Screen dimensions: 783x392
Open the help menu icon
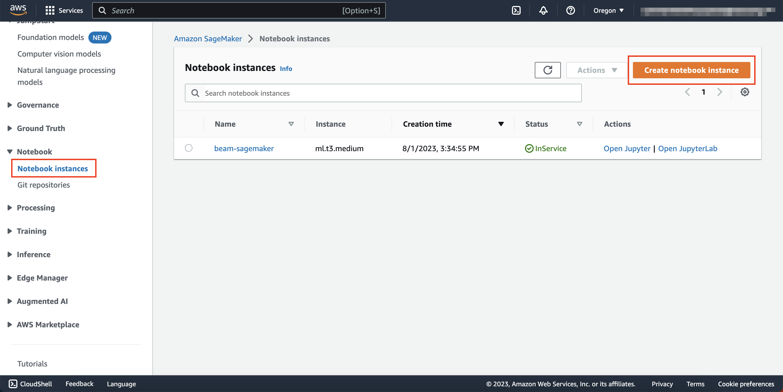coord(570,10)
